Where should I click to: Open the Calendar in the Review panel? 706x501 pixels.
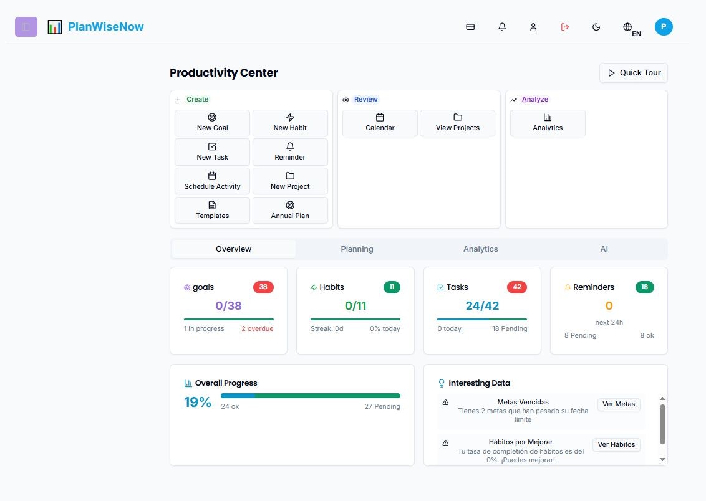[x=380, y=123]
